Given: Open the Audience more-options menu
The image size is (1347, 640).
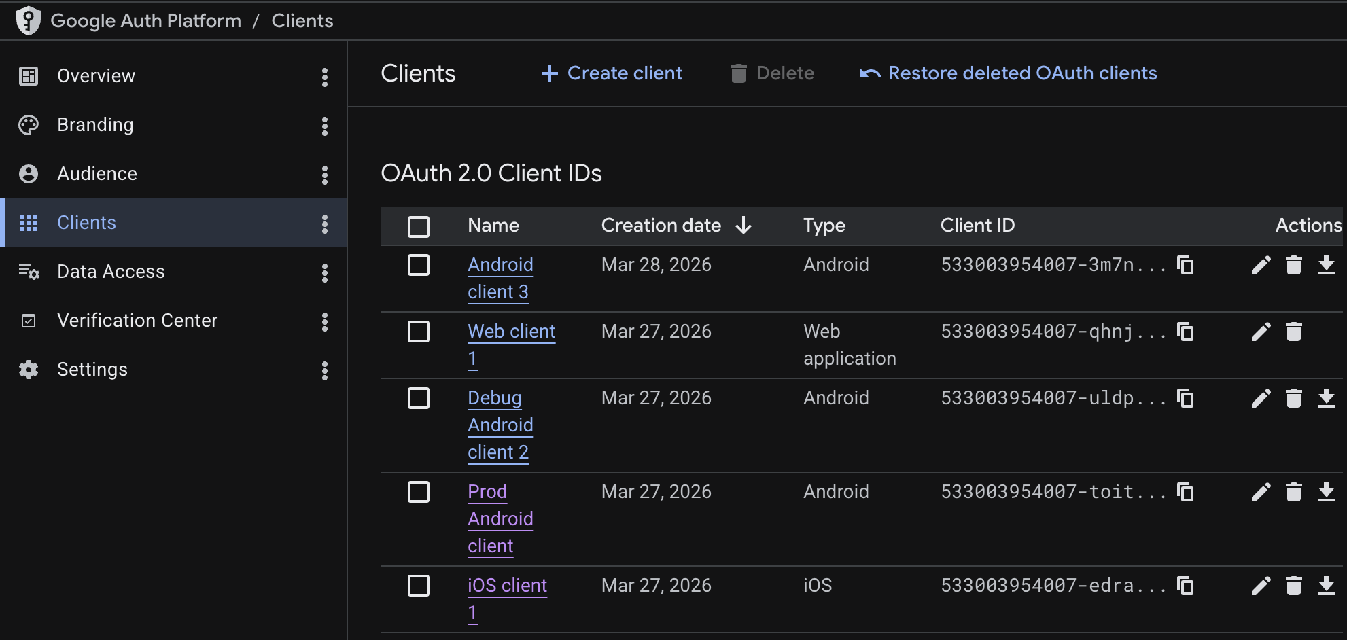Looking at the screenshot, I should point(325,175).
